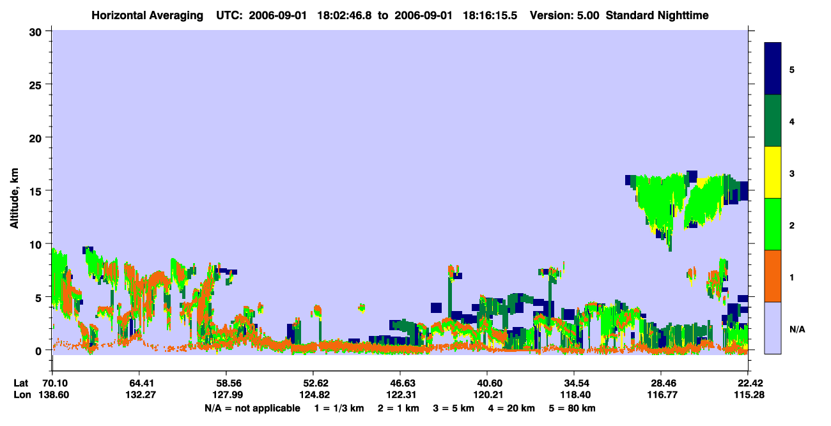Click latitude value 70.10
Viewport: 831px width, 426px height.
tap(52, 383)
